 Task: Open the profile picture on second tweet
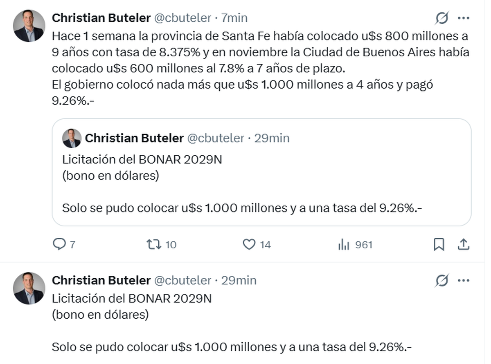pos(29,288)
